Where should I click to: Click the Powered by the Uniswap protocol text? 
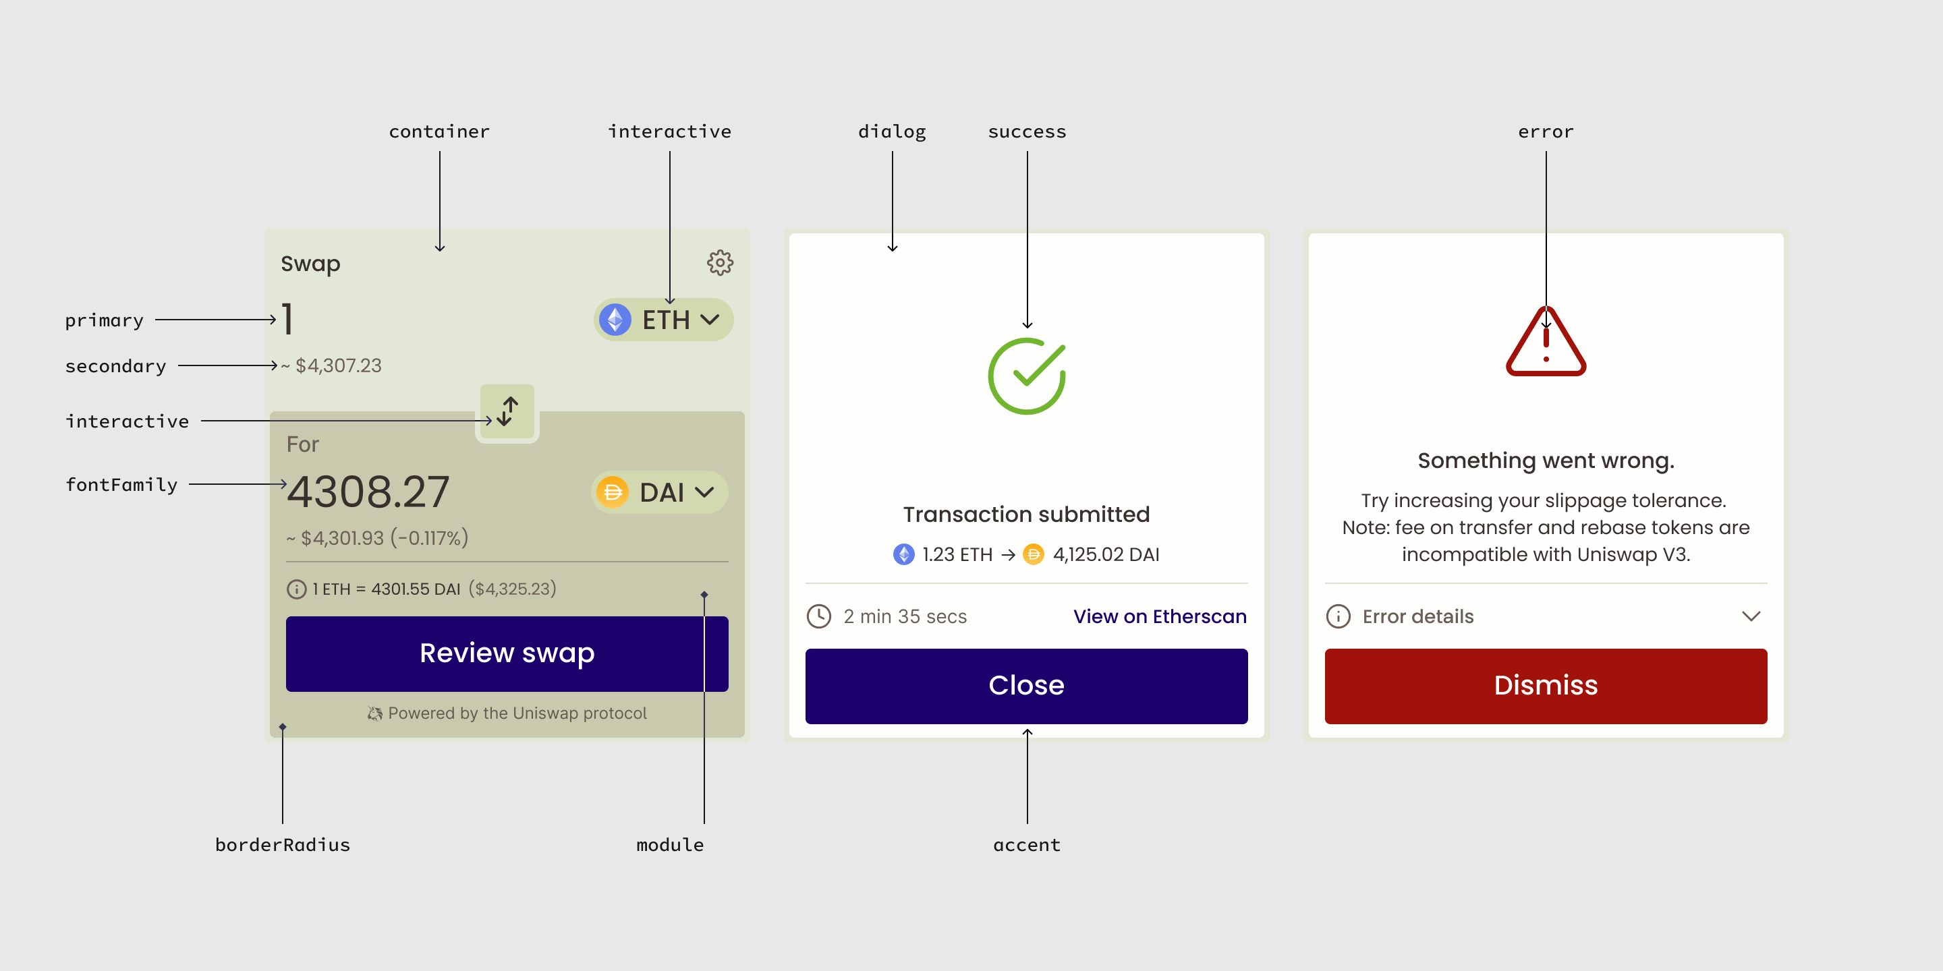pyautogui.click(x=517, y=713)
